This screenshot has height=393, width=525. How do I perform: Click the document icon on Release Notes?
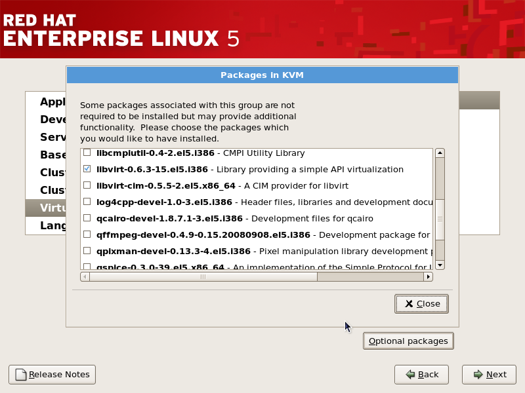pos(21,375)
